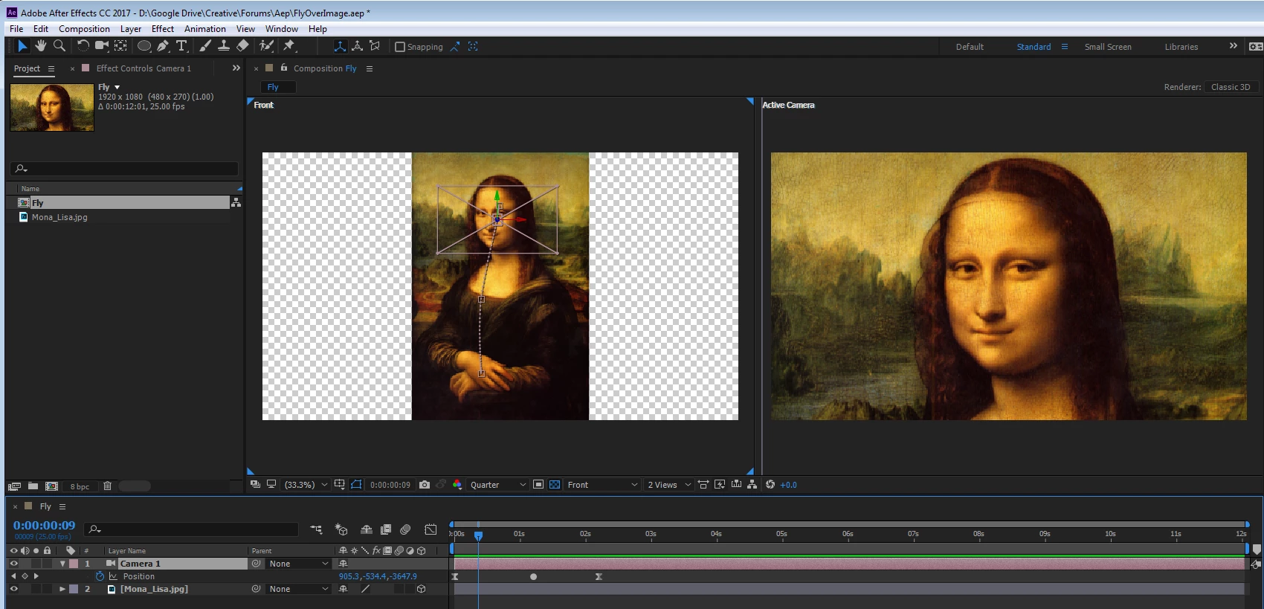
Task: Select the Eraser tool
Action: (242, 46)
